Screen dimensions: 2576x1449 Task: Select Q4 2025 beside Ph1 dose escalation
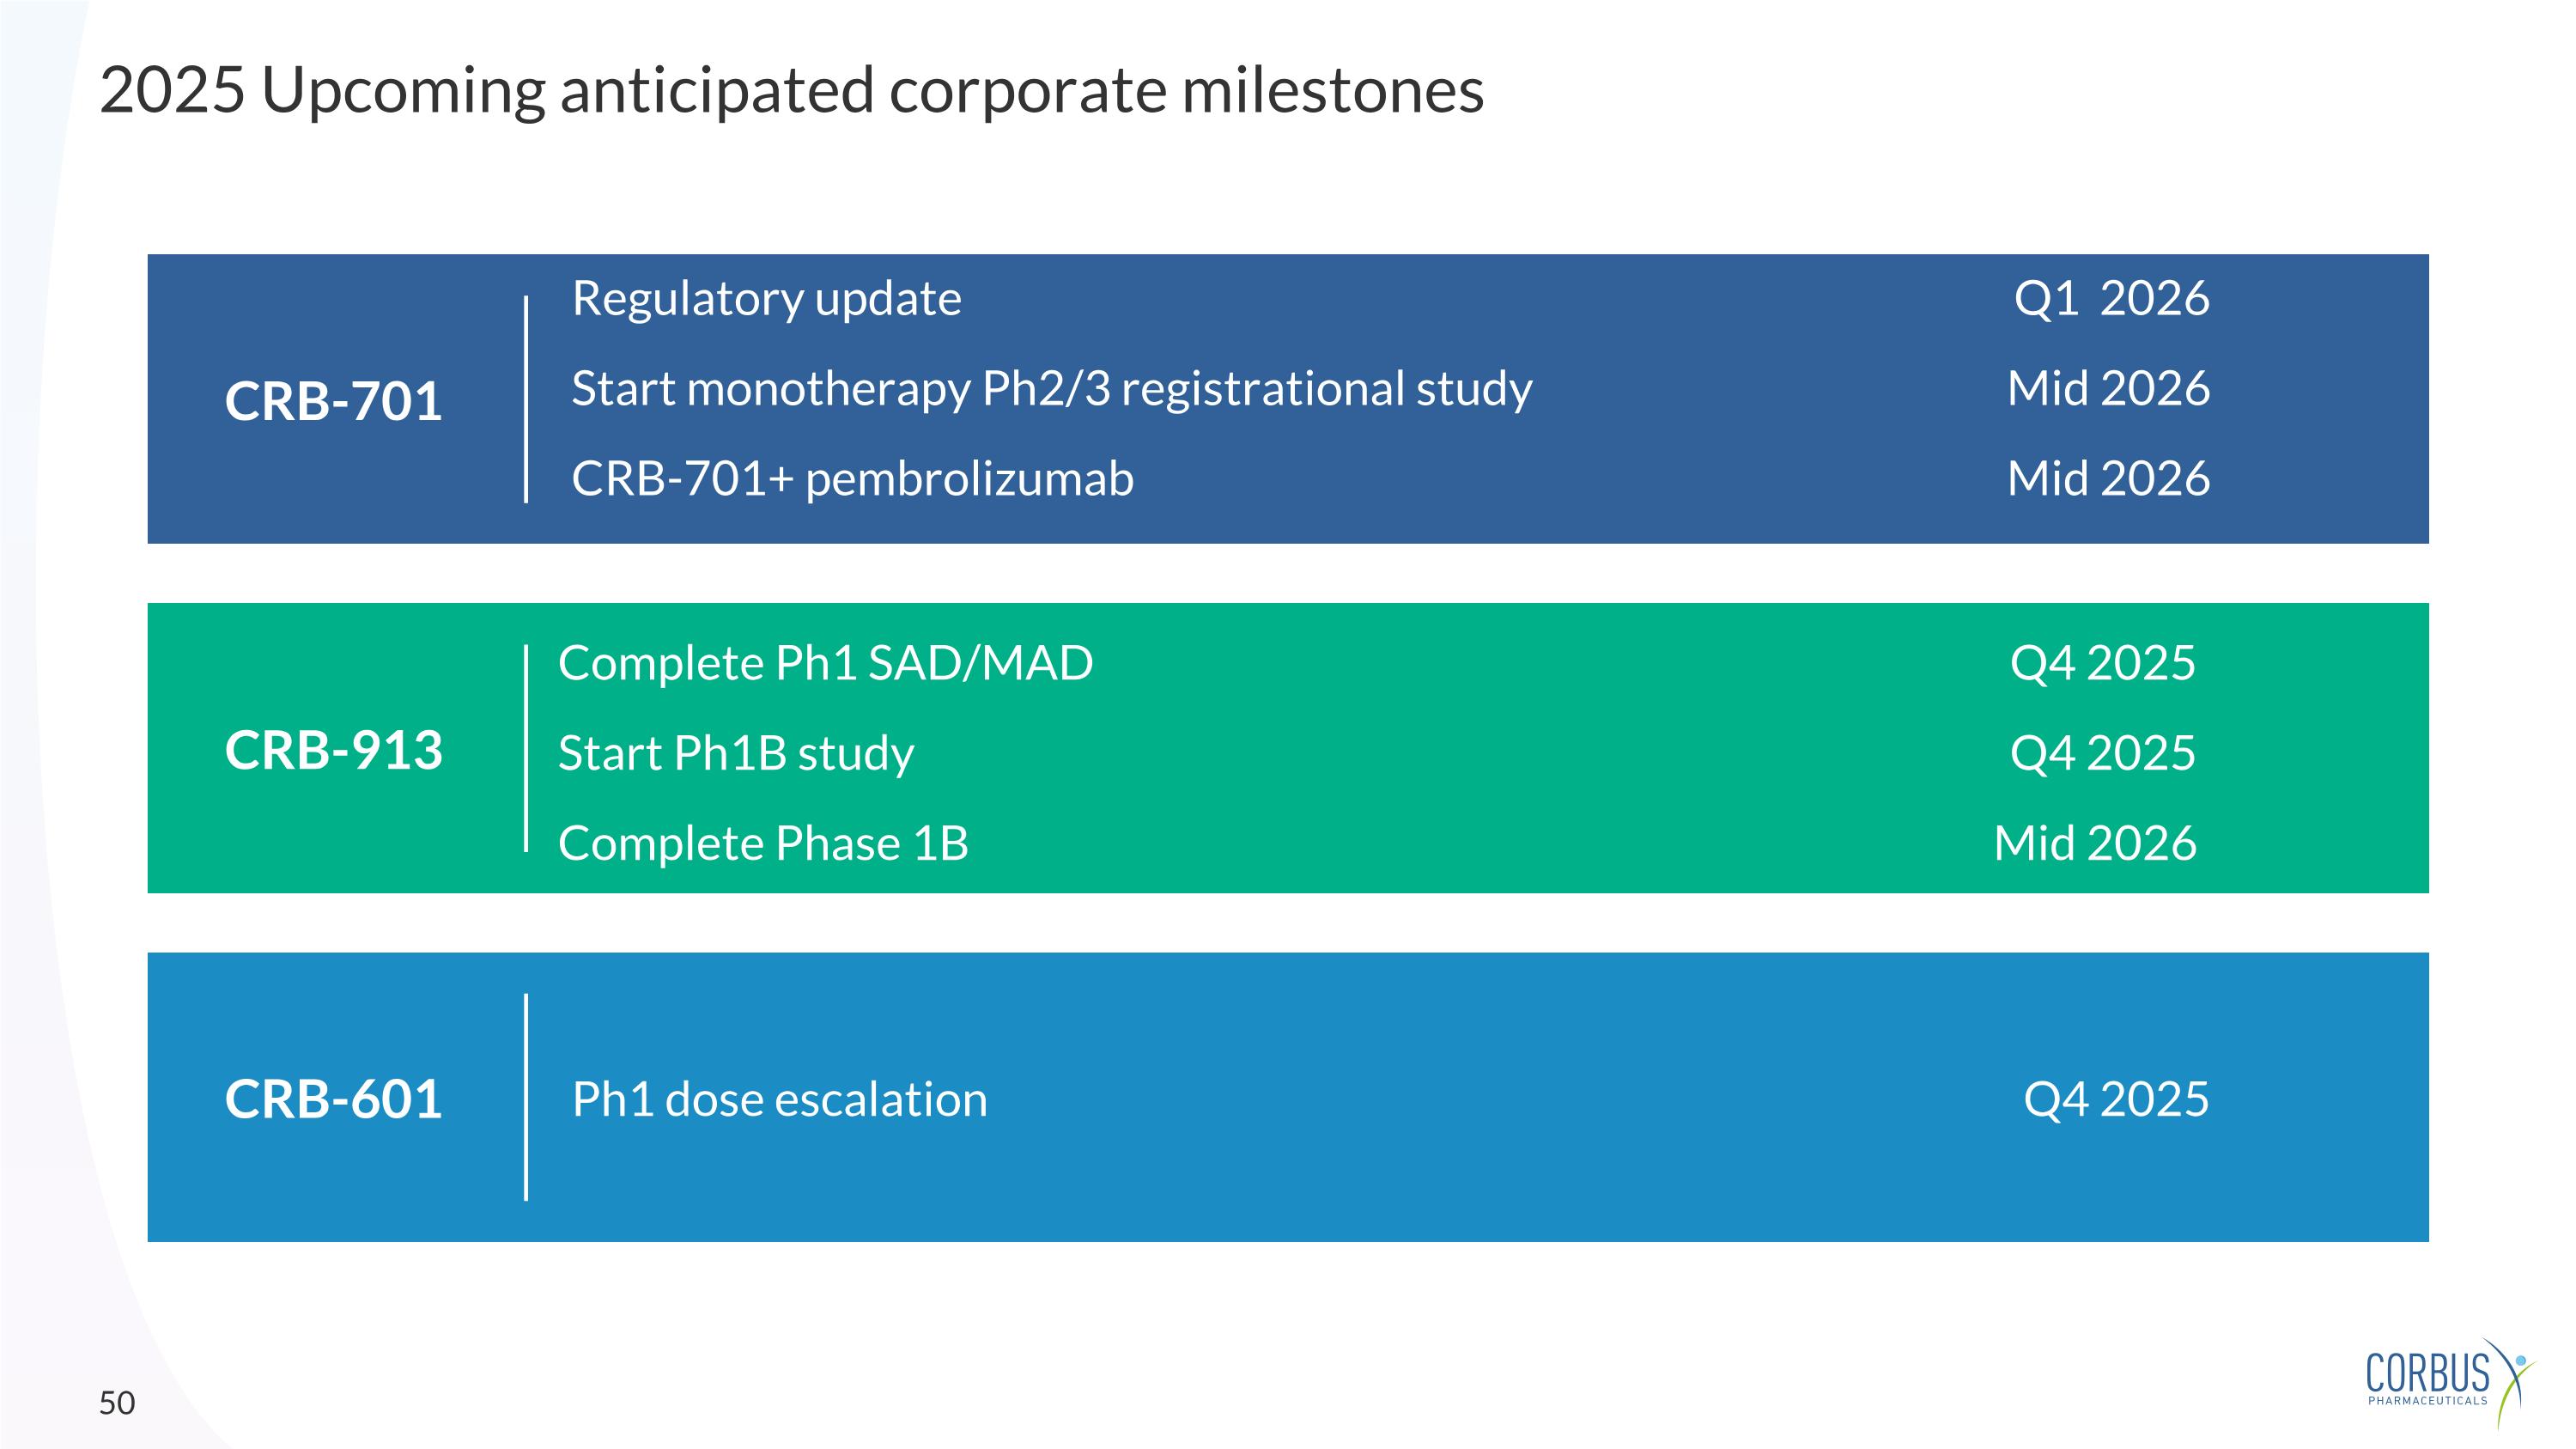point(2116,1099)
